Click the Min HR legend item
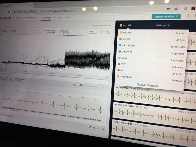 13,31
